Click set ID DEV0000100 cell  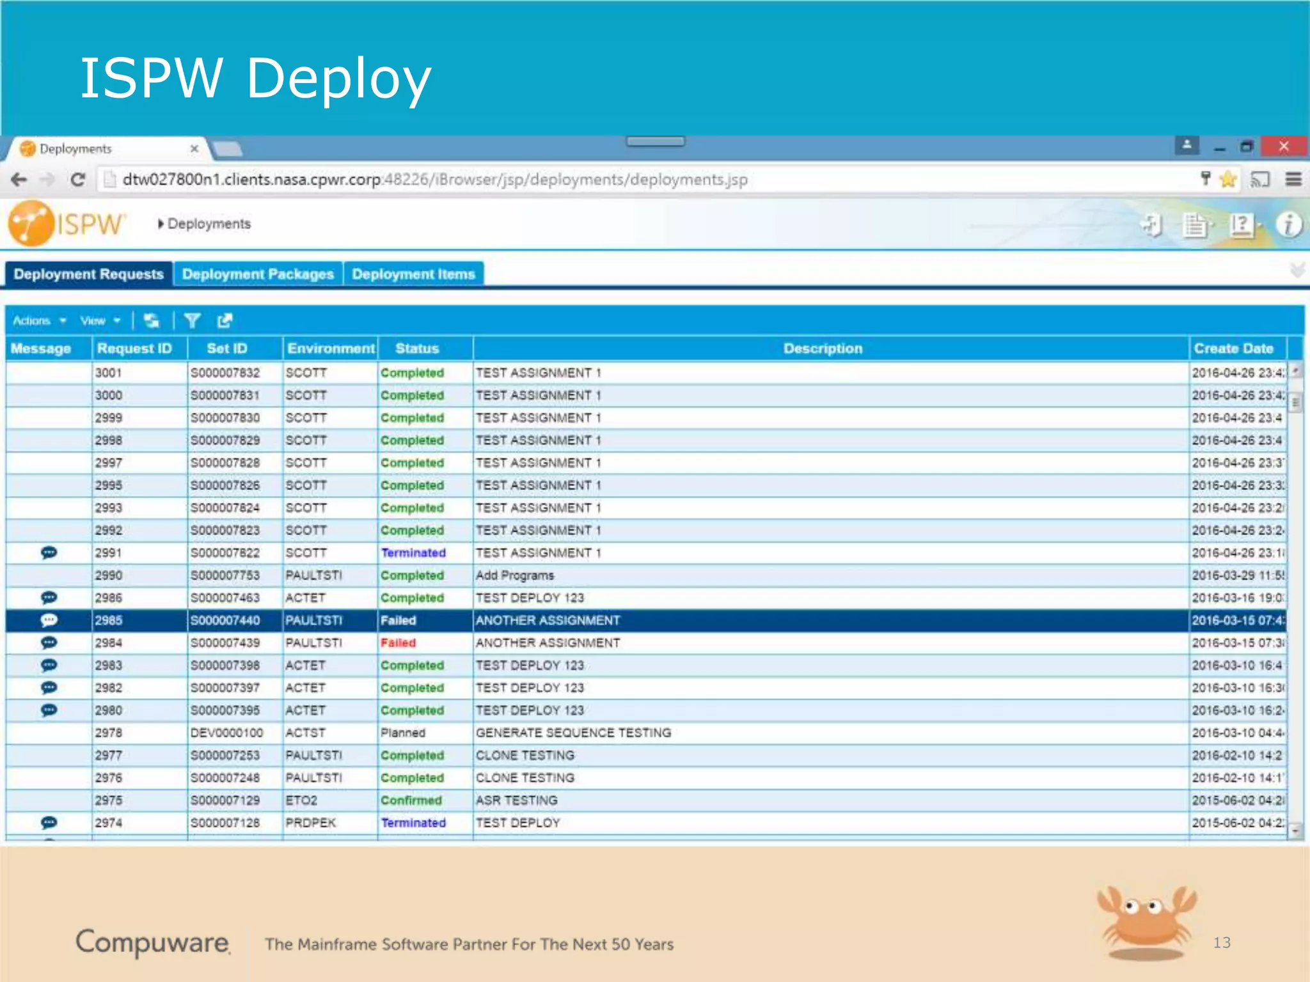235,733
